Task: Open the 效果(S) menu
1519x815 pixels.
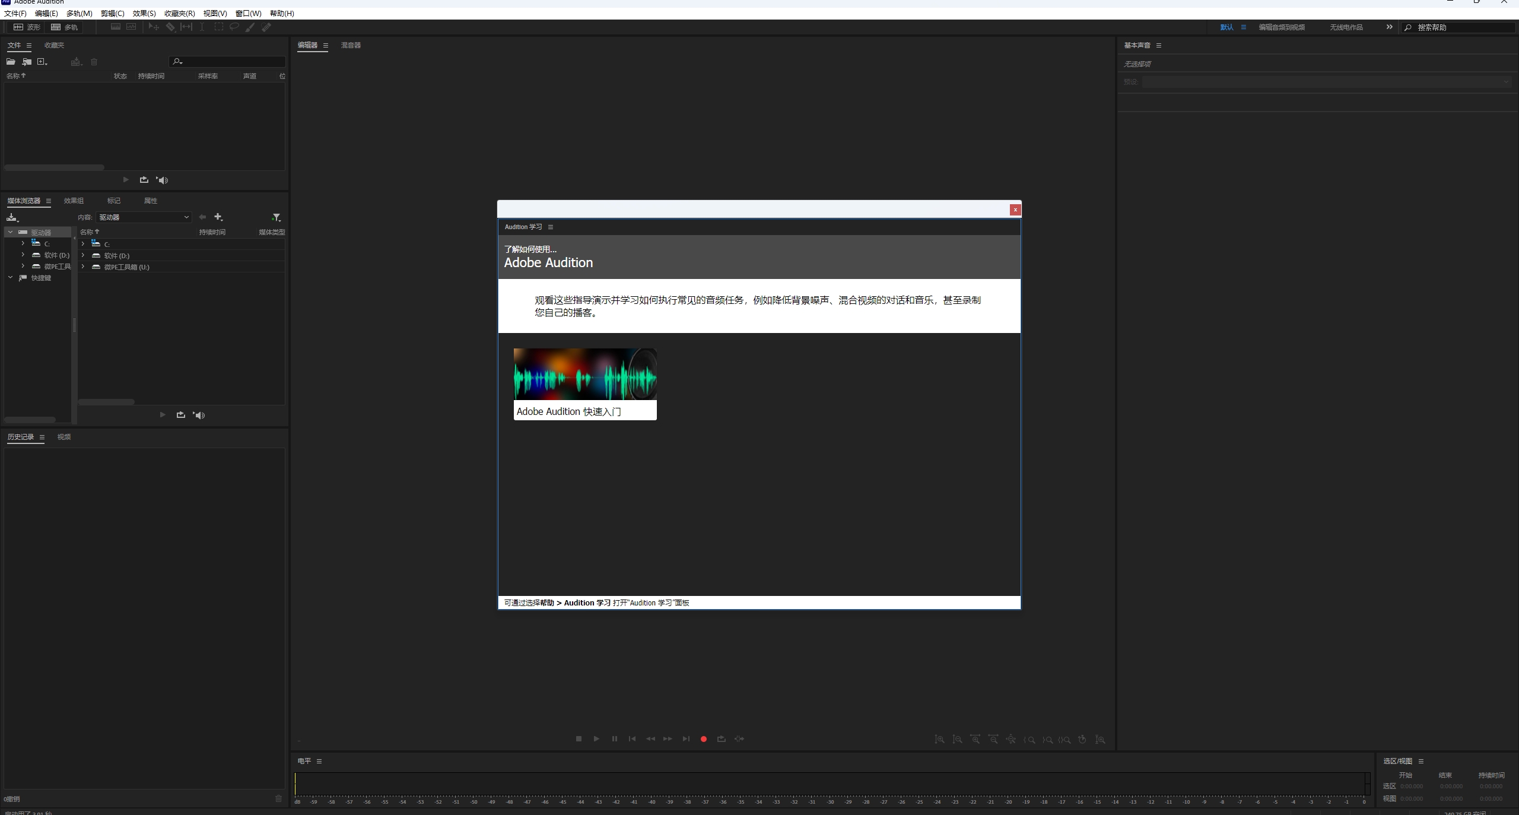Action: pos(144,13)
